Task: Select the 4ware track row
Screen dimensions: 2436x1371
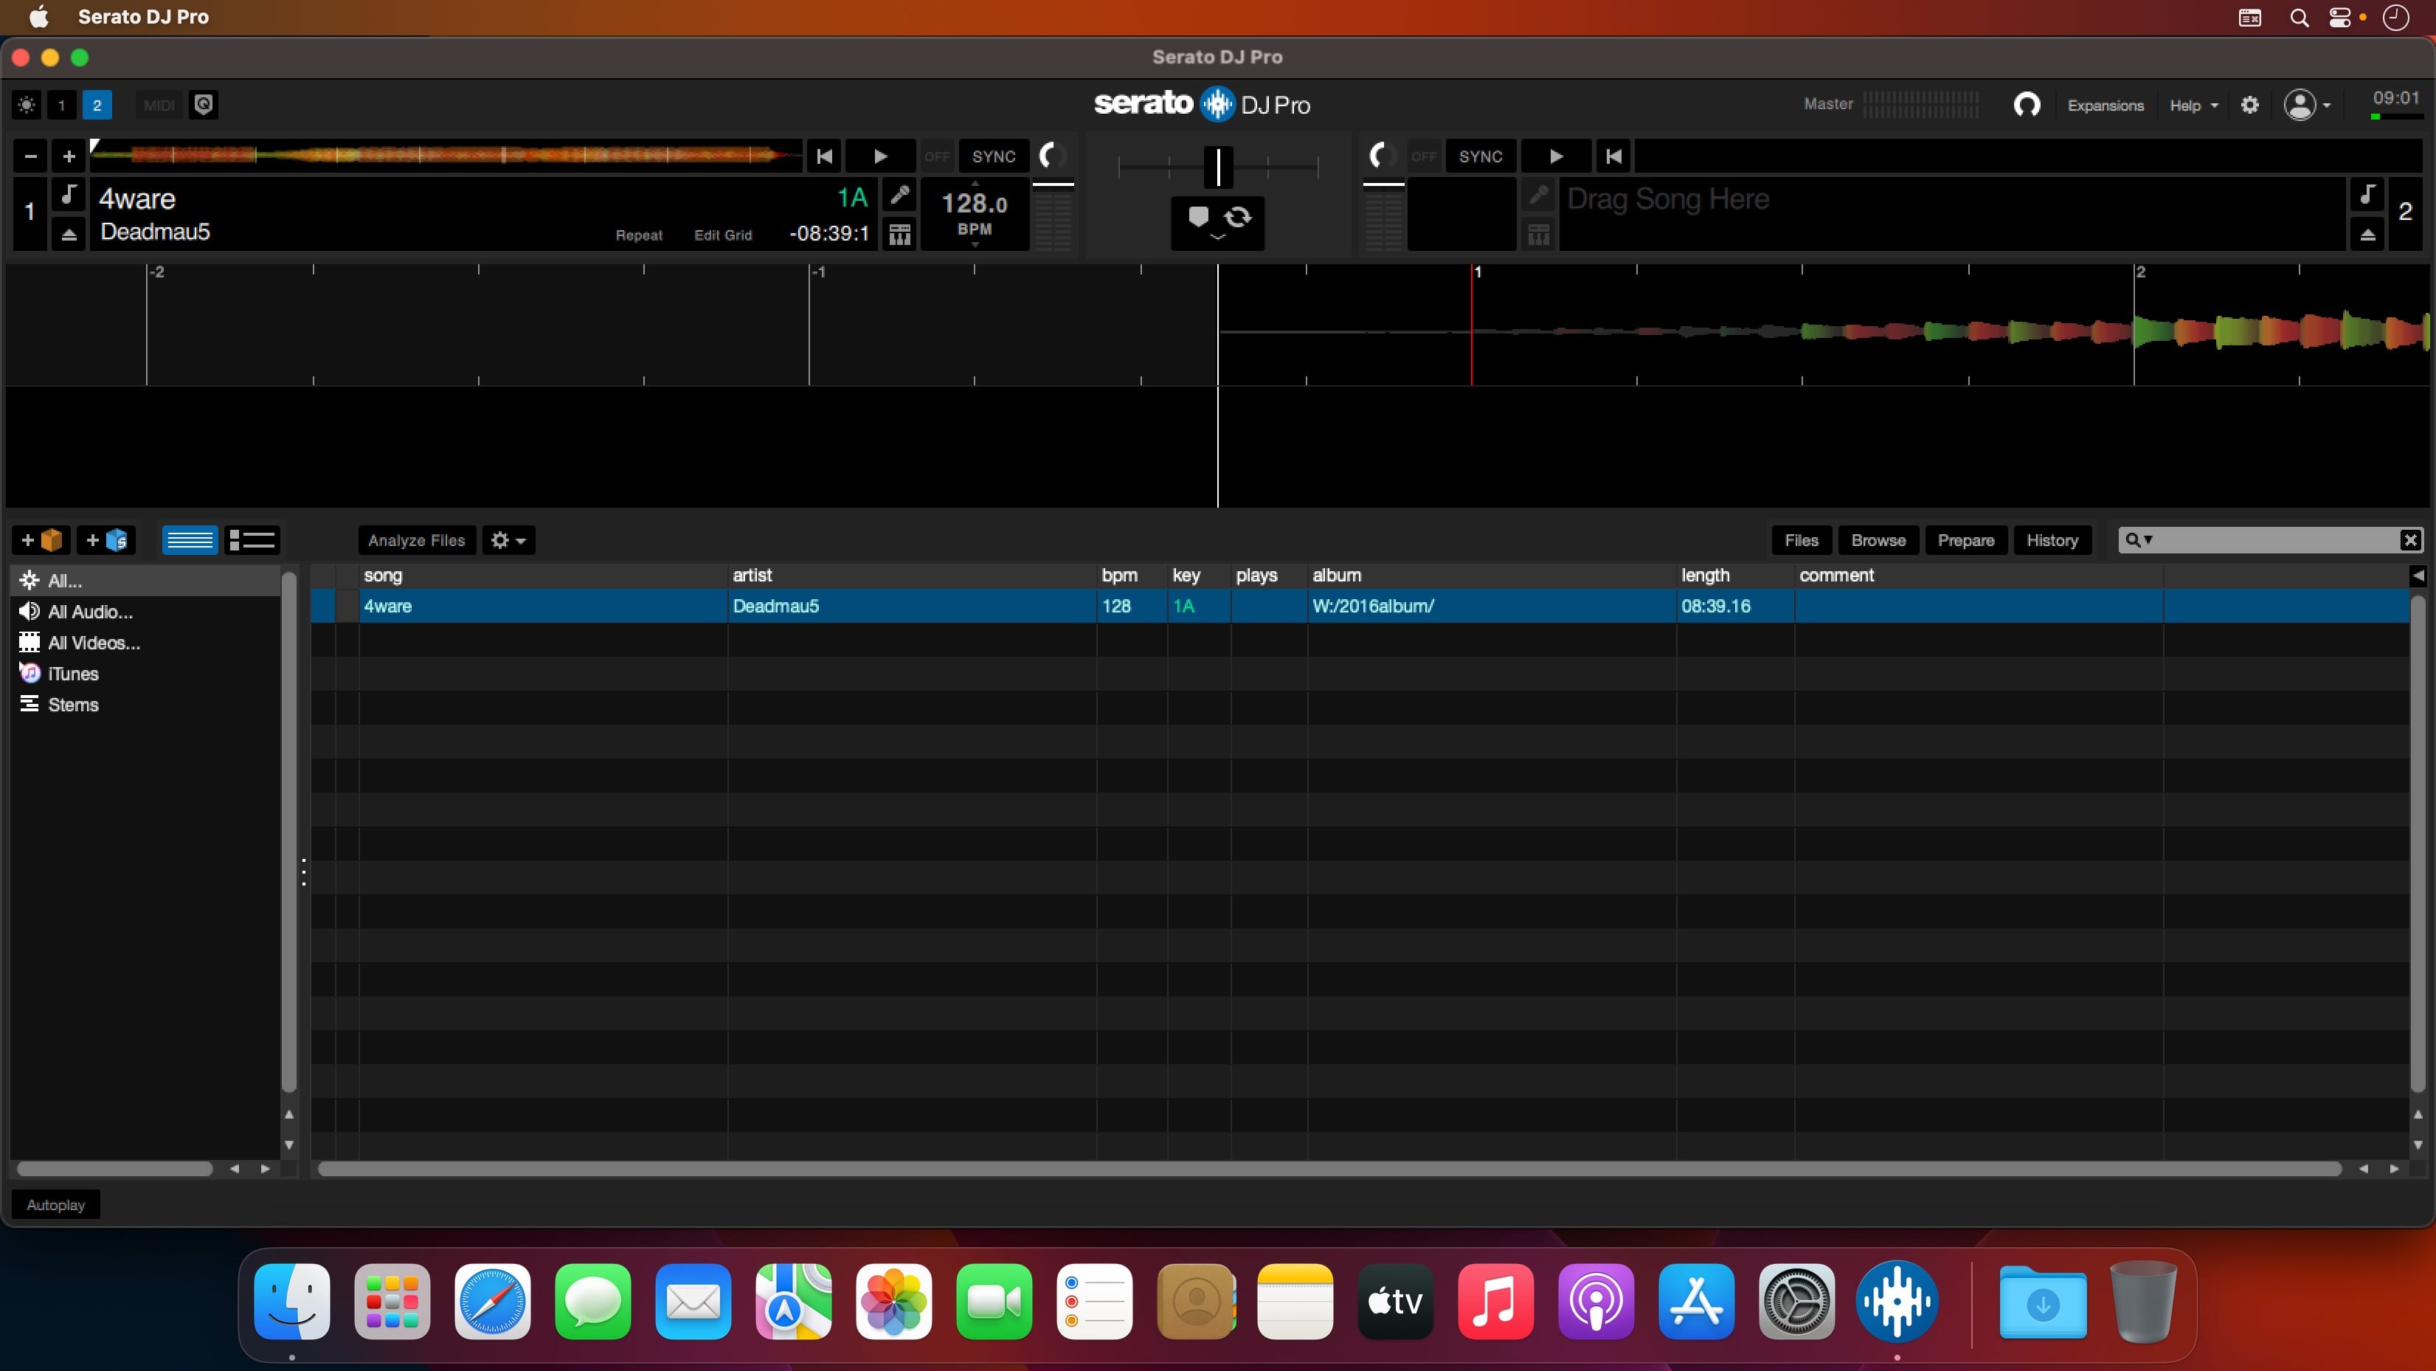Action: pyautogui.click(x=1360, y=607)
